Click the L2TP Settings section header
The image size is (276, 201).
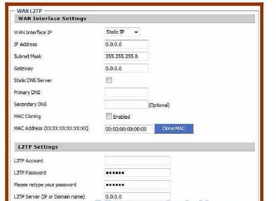click(135, 147)
